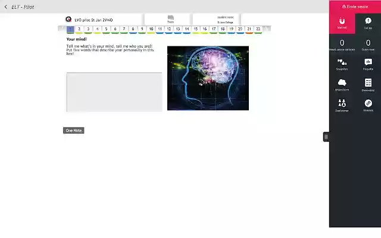This screenshot has width=381, height=238.
Task: Go to page 10 in the page bar
Action: pos(151,29)
